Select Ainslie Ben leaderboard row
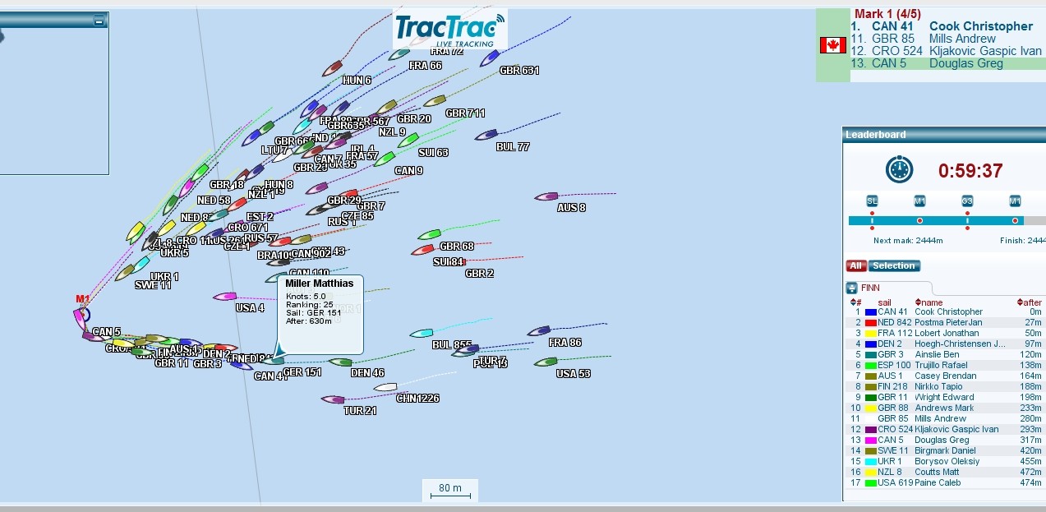 (944, 355)
